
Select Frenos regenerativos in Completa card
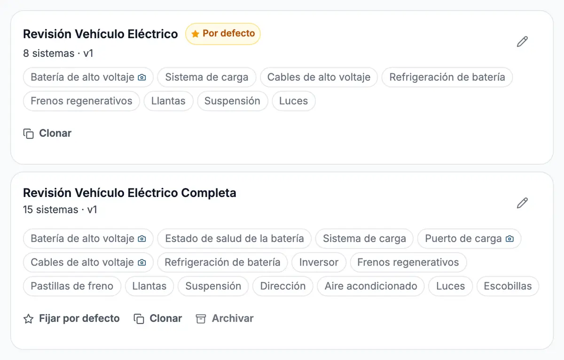click(x=408, y=263)
